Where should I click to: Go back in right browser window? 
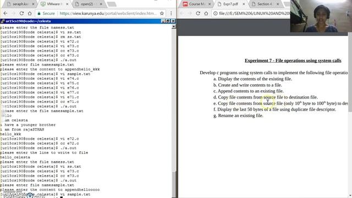[x=182, y=13]
